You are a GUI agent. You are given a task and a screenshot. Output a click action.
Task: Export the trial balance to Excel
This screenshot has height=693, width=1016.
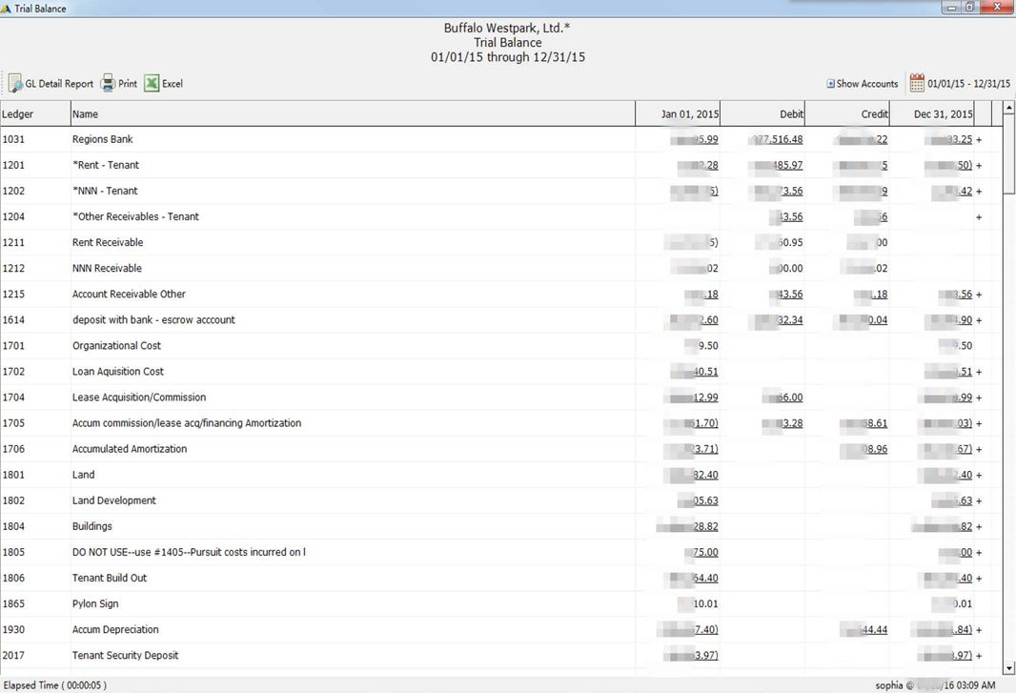pos(163,84)
